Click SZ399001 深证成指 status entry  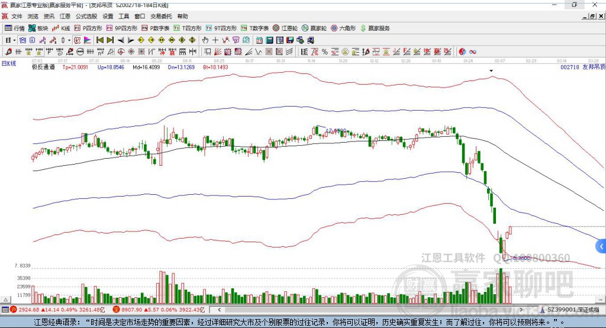569,310
